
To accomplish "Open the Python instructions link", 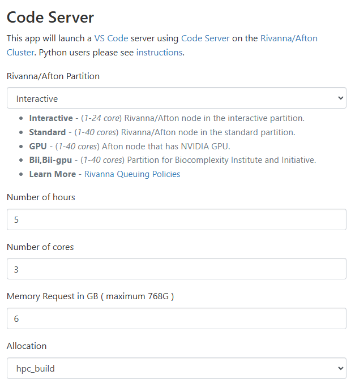I will tap(159, 52).
